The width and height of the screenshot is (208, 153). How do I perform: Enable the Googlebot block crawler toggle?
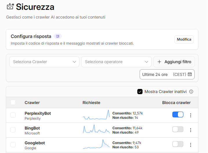coord(178,144)
